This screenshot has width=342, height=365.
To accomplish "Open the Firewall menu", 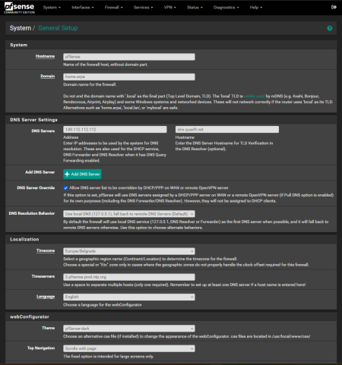I will coord(114,8).
